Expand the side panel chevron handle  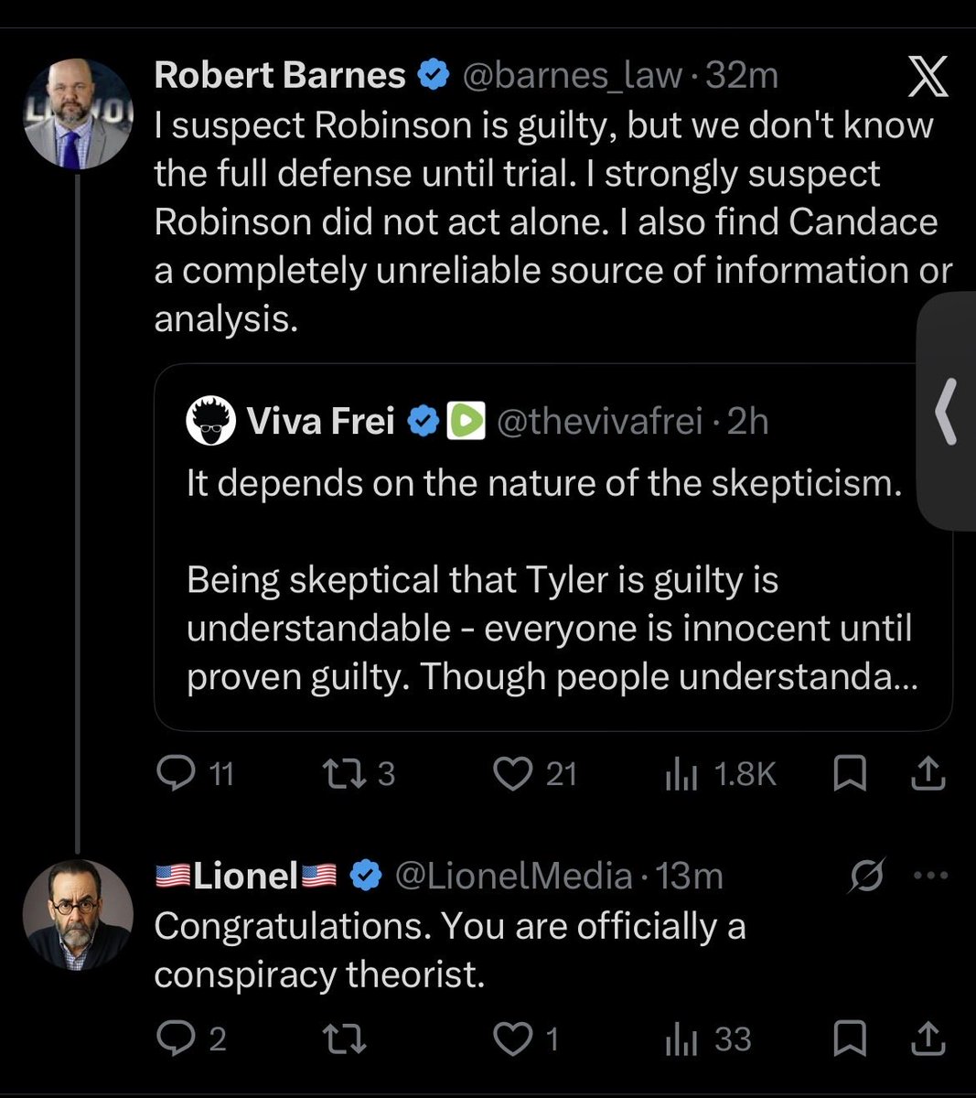(x=947, y=411)
